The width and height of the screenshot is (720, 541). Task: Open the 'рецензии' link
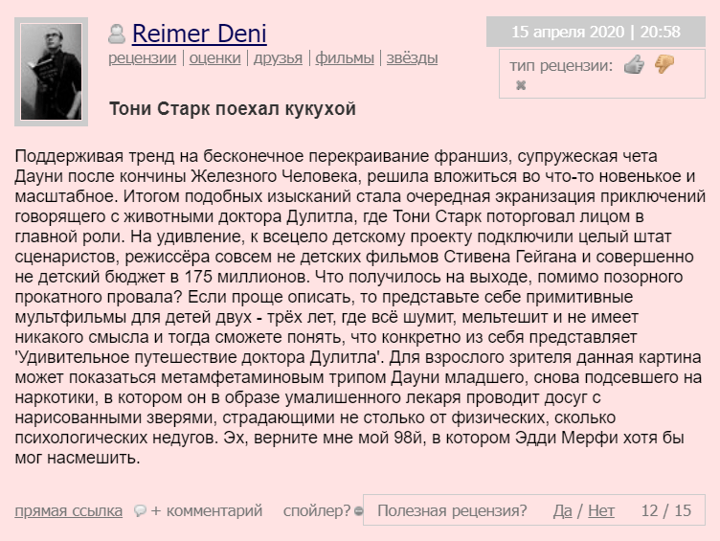[x=143, y=58]
